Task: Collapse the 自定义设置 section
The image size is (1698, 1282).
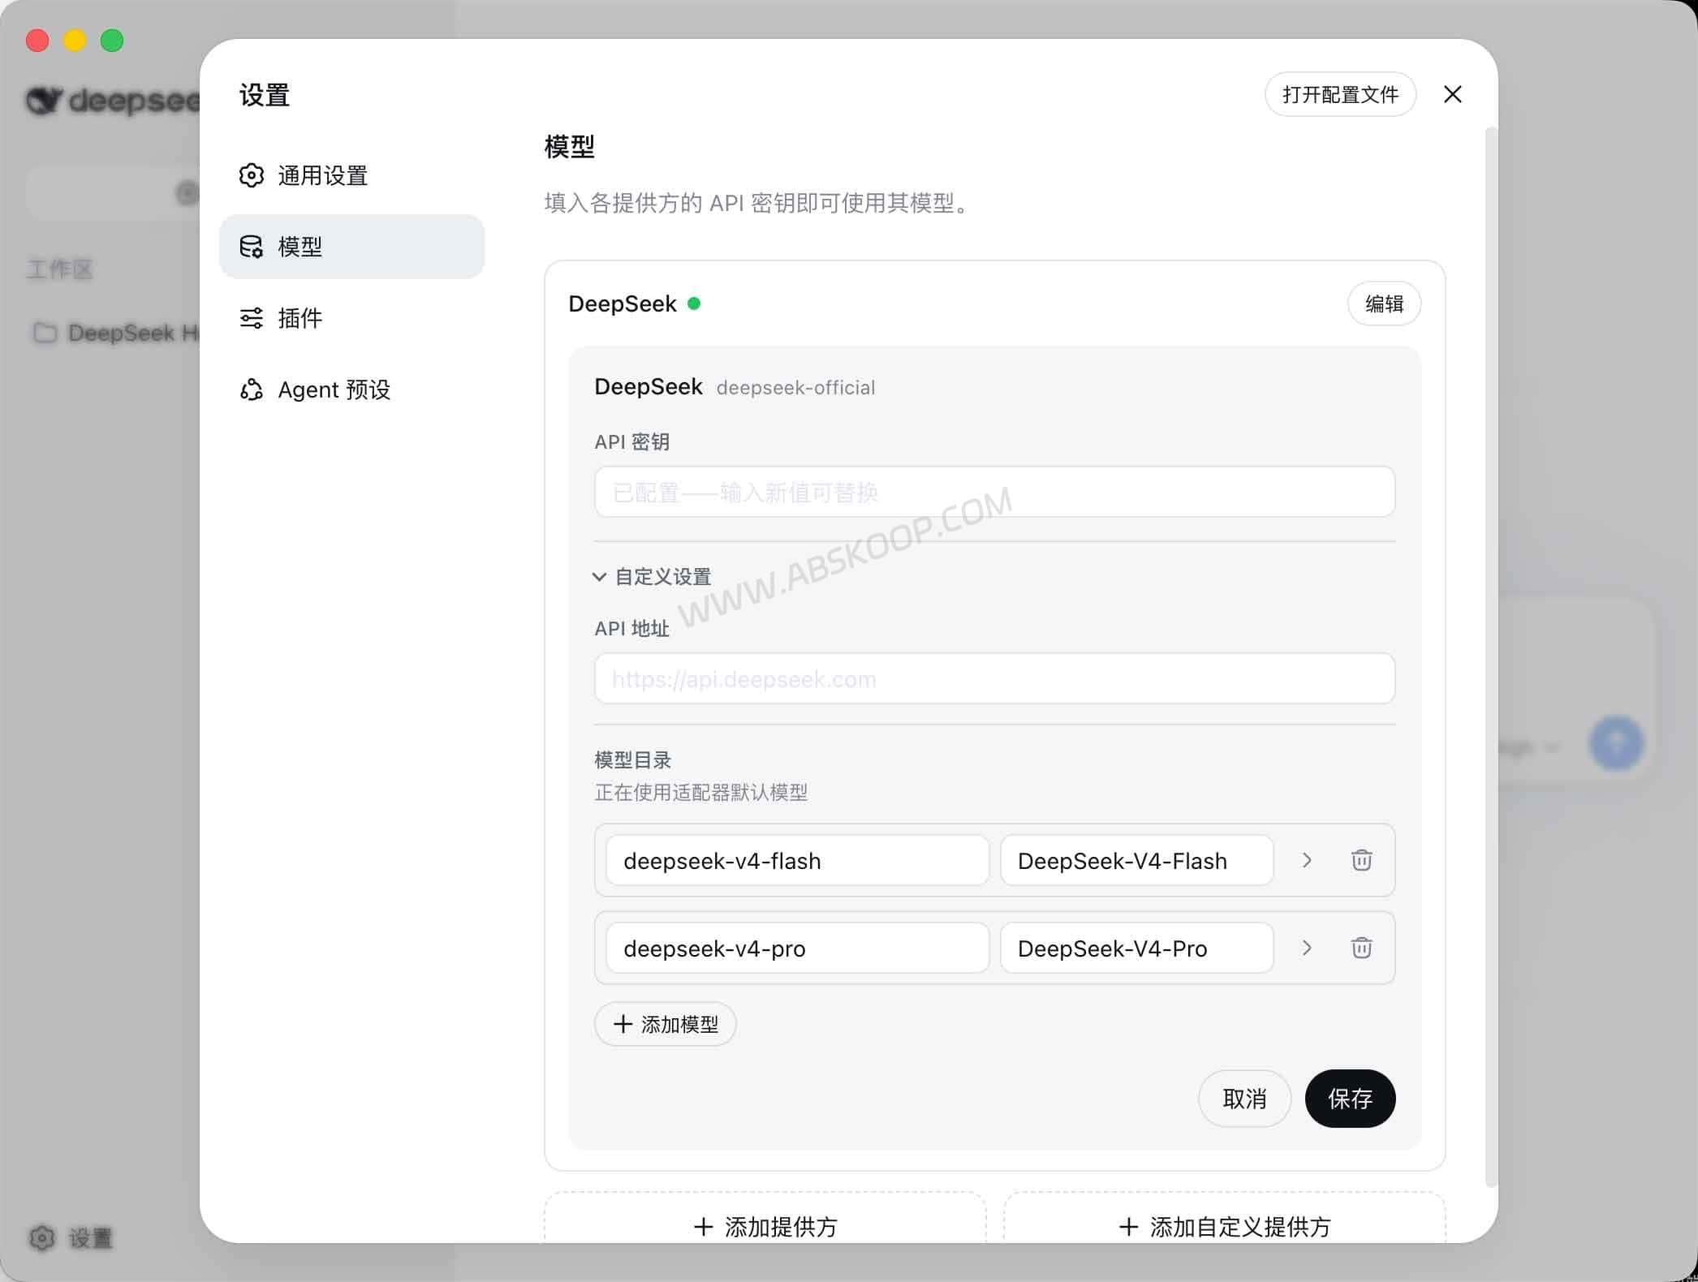Action: click(x=653, y=576)
